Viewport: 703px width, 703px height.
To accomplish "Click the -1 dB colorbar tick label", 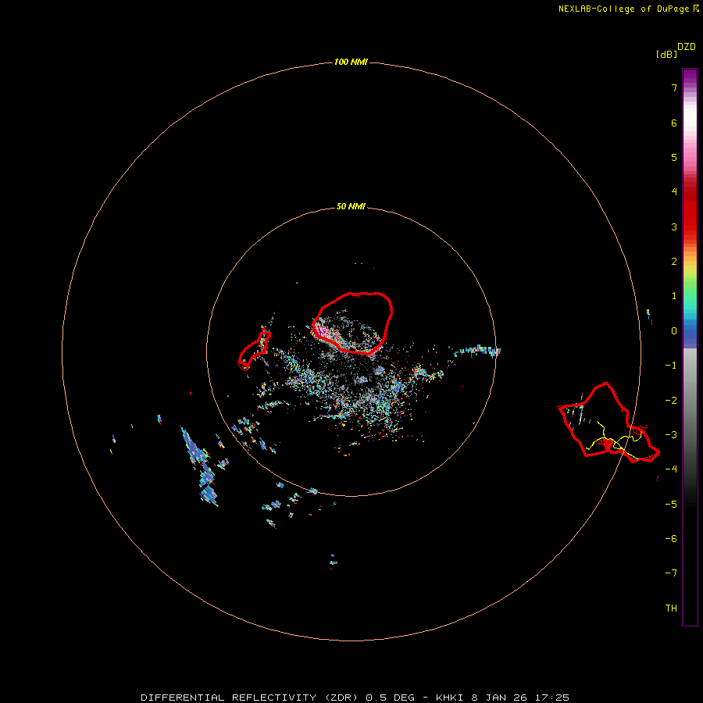I will click(671, 366).
